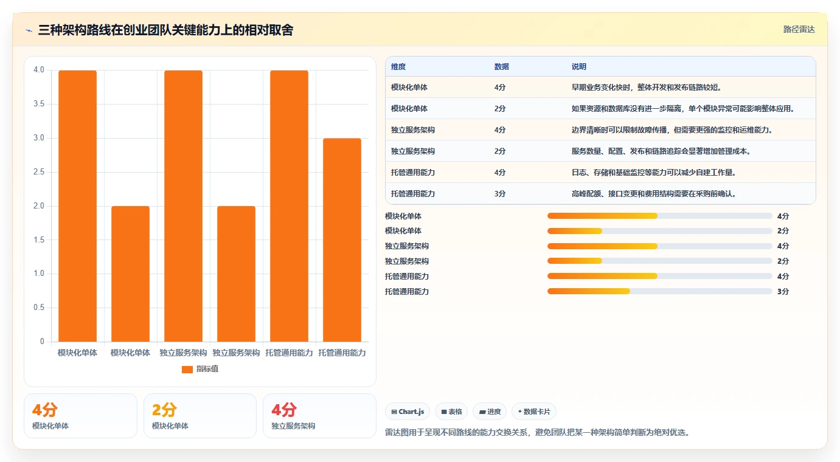Select the Chart.js tag chip
Viewport: 840px width, 462px height.
[x=408, y=412]
